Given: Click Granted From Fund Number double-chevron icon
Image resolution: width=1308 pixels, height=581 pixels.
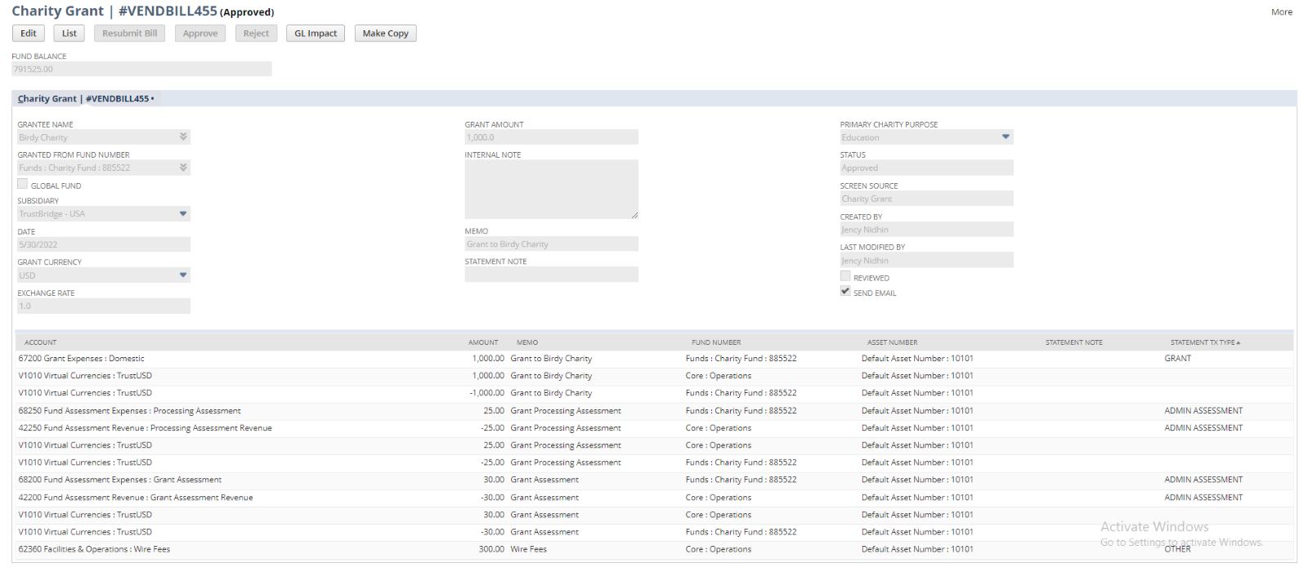Looking at the screenshot, I should [x=183, y=168].
